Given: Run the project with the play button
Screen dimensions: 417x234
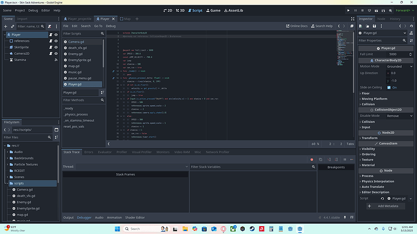Looking at the screenshot, I should point(348,11).
